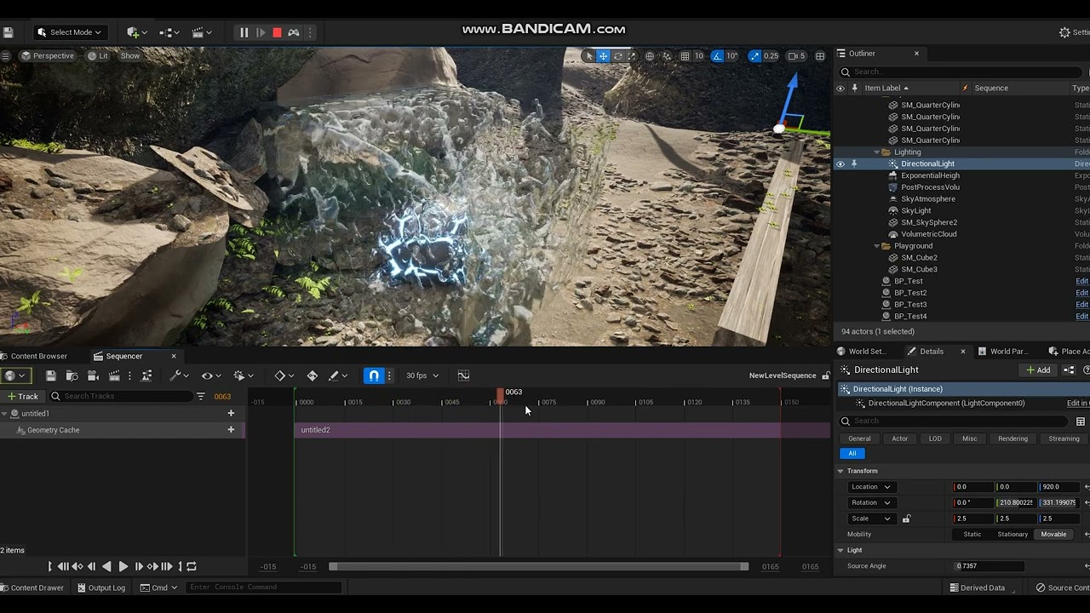The width and height of the screenshot is (1090, 613).
Task: Stop the simulation with the red square
Action: click(x=277, y=32)
